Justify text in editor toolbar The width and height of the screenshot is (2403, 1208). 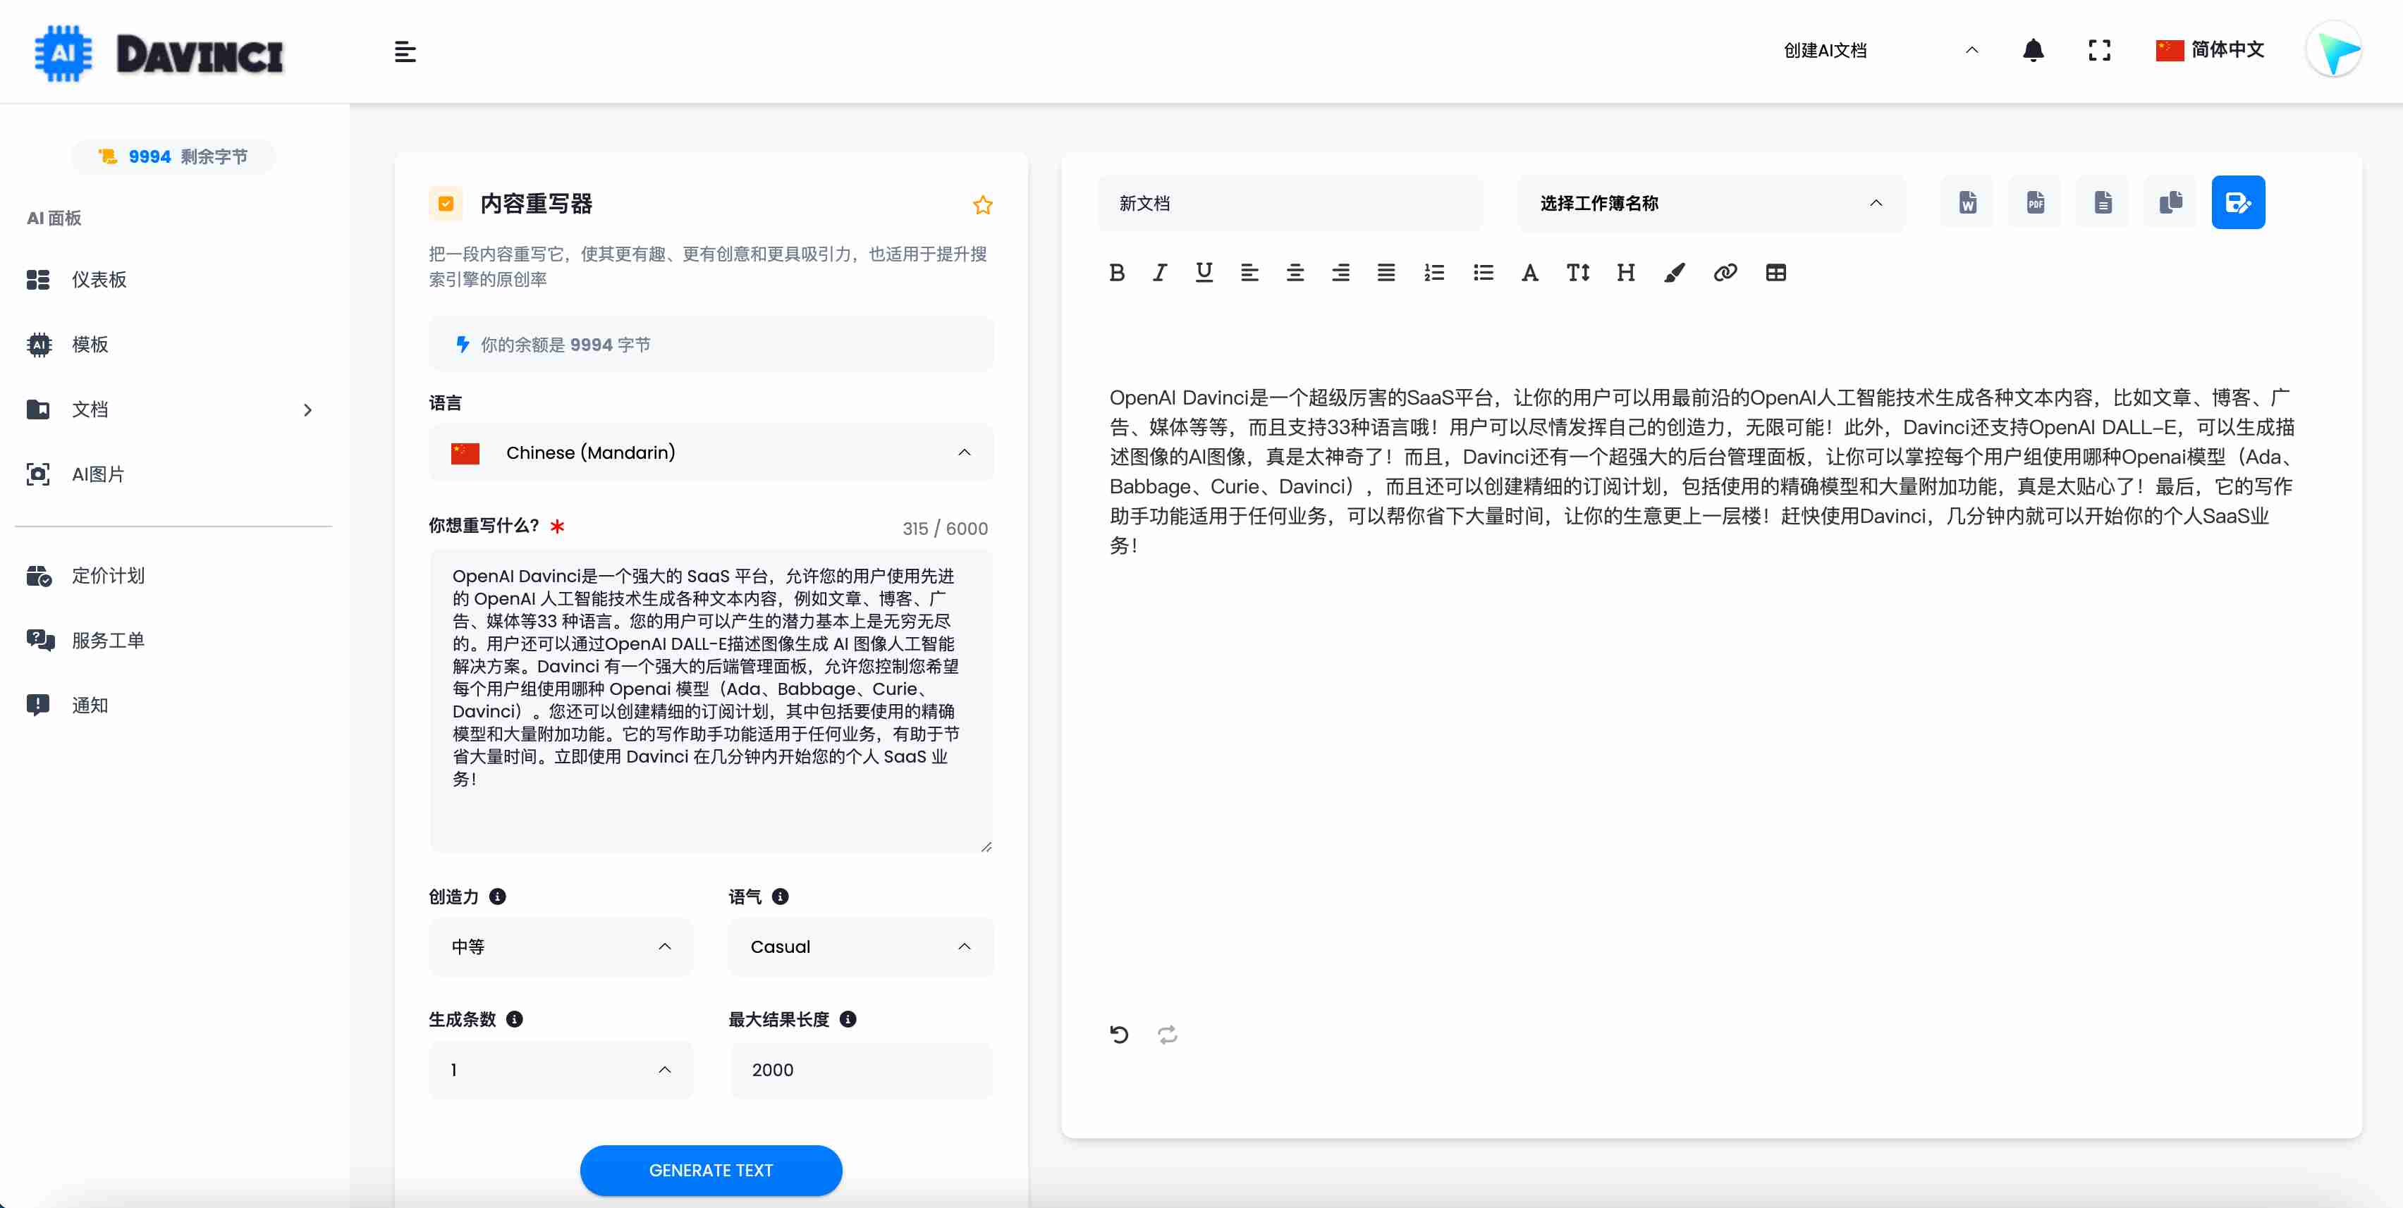pyautogui.click(x=1386, y=272)
